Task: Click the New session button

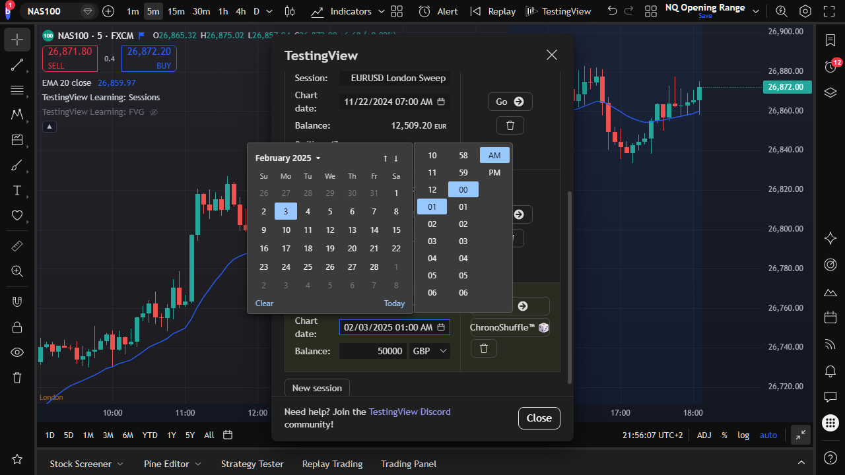Action: click(317, 388)
